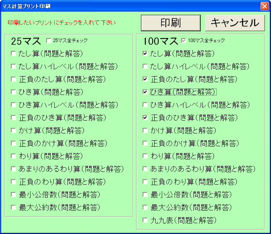Enable the 25マス全チェック checkbox
The width and height of the screenshot is (271, 234).
pos(49,40)
